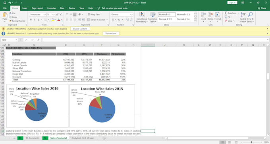
Task: Expand the font size dropdown
Action: [53, 15]
